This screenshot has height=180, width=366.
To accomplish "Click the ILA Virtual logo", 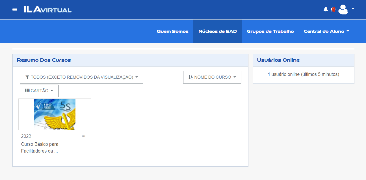I will [47, 10].
